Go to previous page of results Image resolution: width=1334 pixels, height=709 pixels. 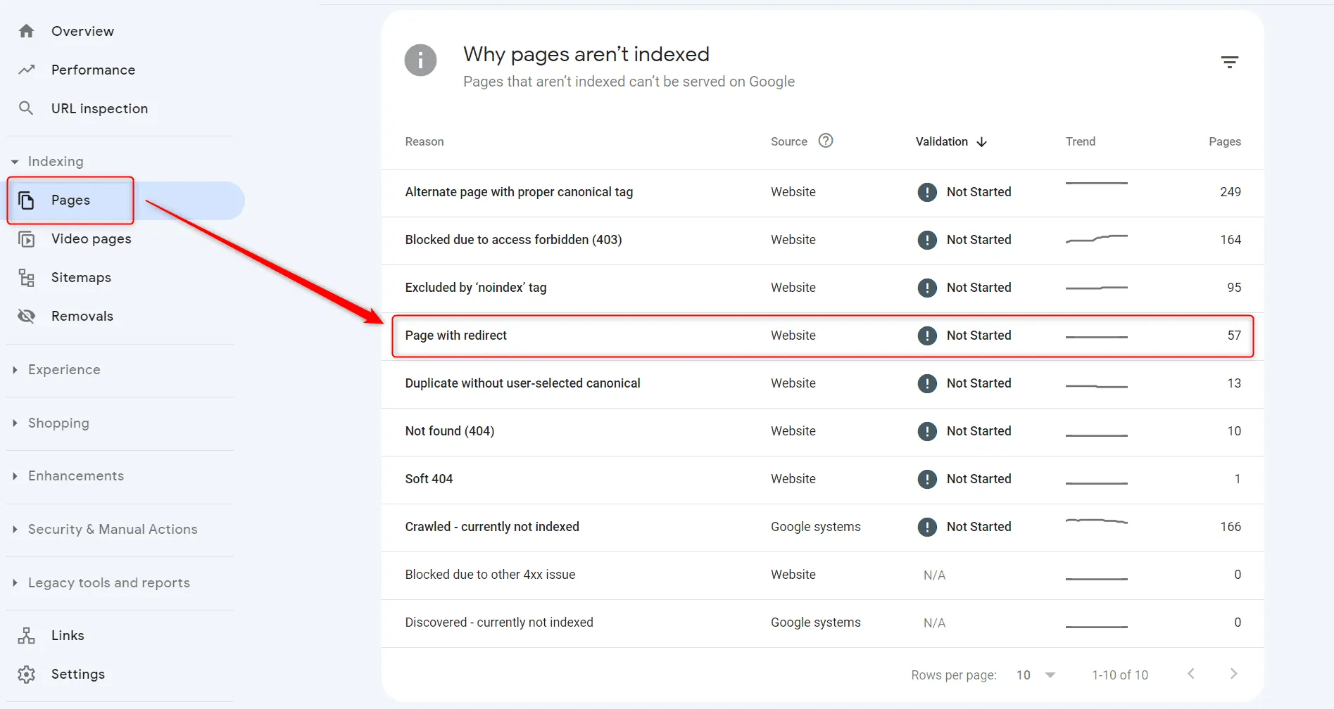click(x=1190, y=674)
